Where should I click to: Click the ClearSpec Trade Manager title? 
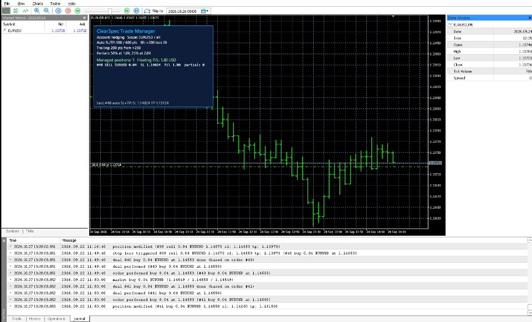click(126, 31)
